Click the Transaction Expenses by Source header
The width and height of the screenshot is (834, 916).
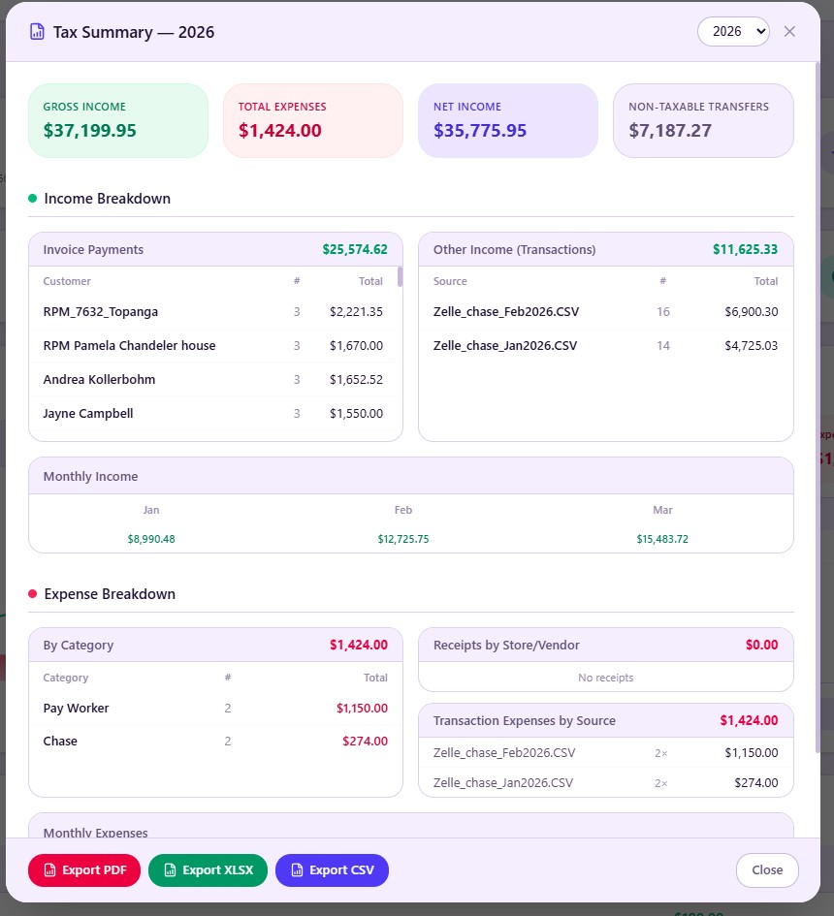click(x=605, y=720)
